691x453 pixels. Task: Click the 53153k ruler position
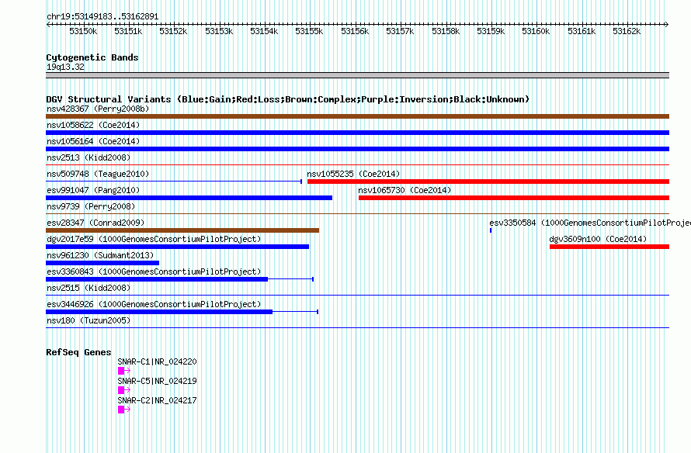coord(219,31)
